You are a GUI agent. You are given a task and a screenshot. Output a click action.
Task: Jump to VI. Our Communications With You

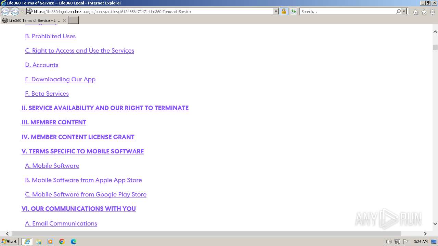pyautogui.click(x=79, y=209)
